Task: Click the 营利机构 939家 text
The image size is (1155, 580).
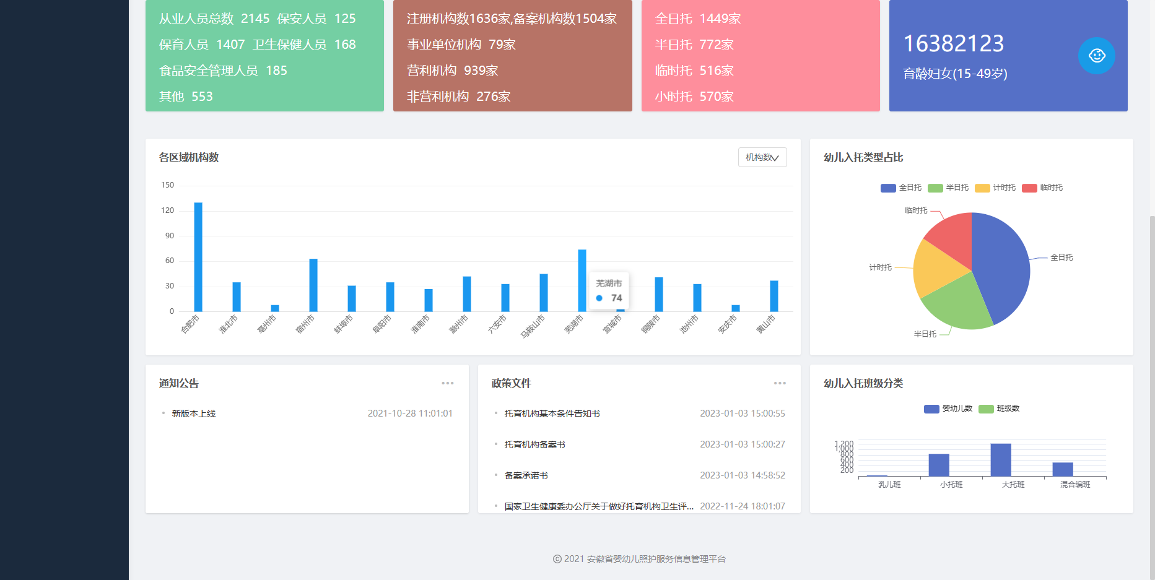Action: 453,71
